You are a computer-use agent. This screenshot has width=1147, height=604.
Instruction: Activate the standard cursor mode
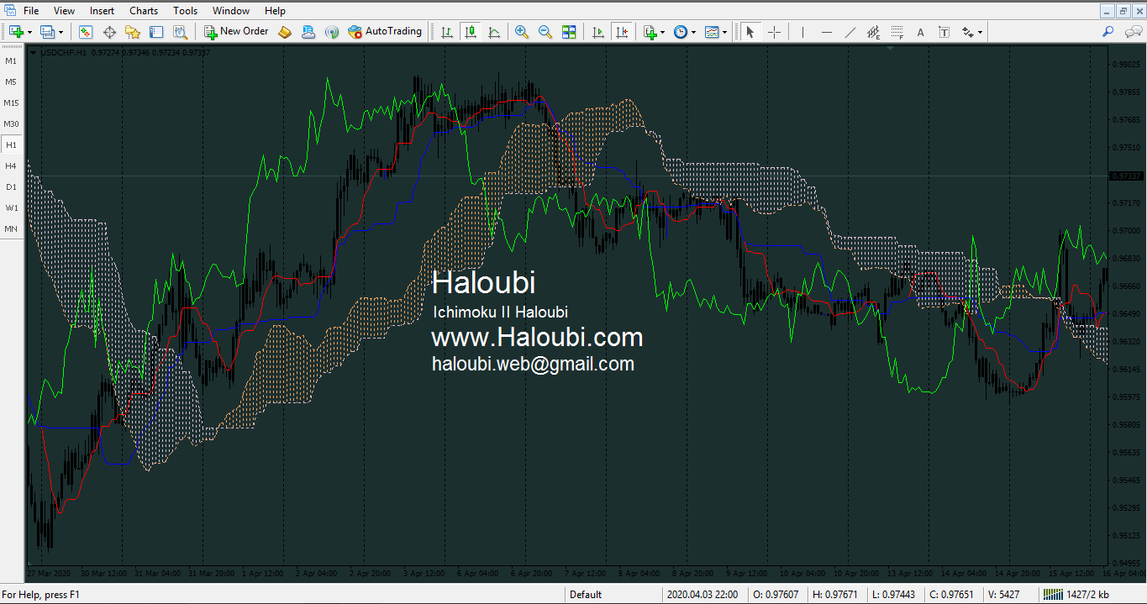click(x=750, y=32)
